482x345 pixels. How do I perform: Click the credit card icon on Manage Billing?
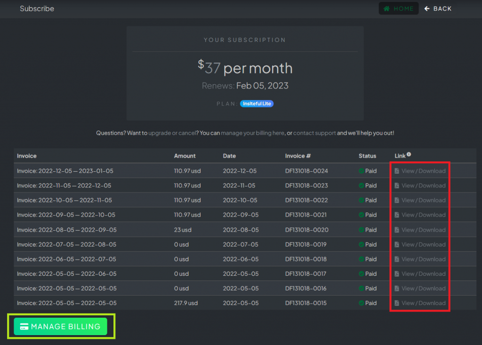pyautogui.click(x=24, y=327)
